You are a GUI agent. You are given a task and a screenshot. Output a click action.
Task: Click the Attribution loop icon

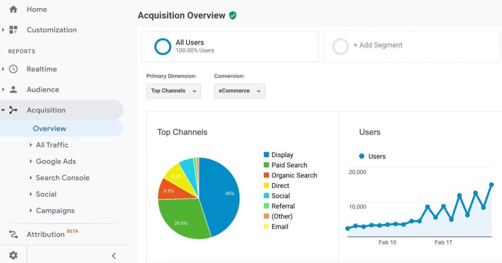[x=13, y=234]
